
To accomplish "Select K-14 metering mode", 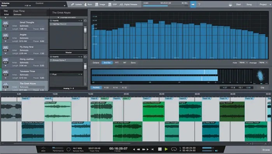I will 115,87.
